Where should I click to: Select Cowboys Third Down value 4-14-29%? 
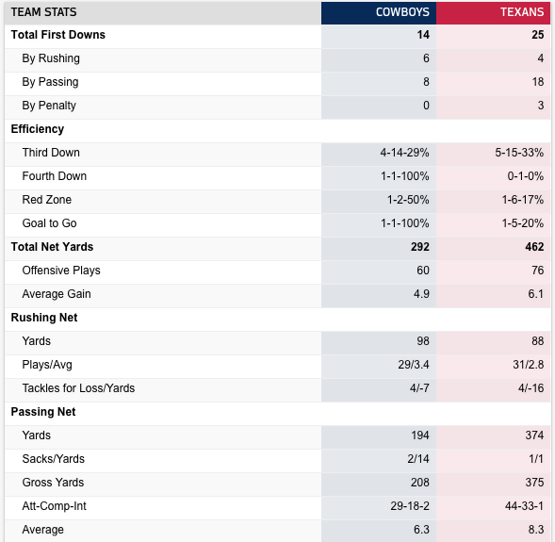coord(404,153)
